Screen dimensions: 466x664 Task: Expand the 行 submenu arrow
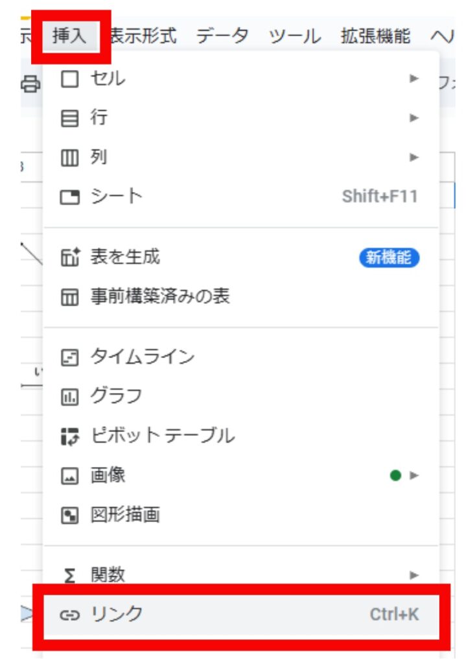[x=414, y=118]
